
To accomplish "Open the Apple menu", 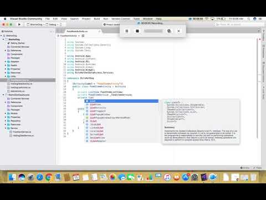I will pos(5,19).
